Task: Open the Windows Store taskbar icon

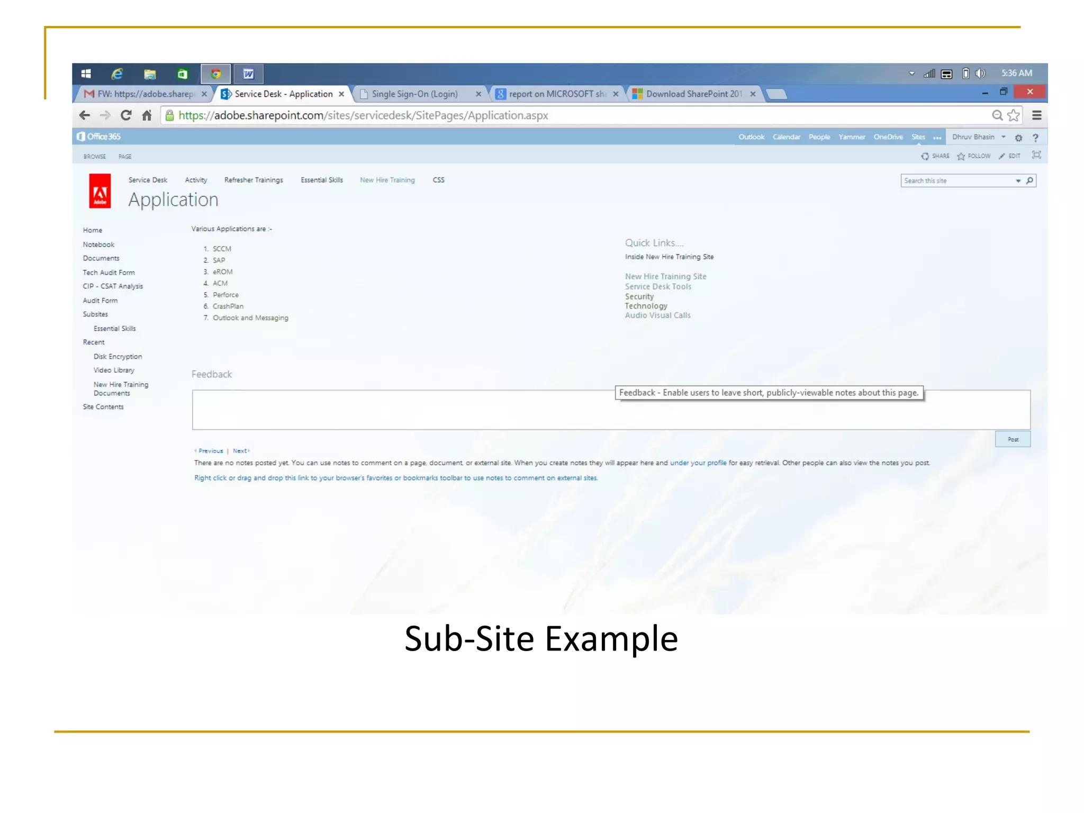Action: pyautogui.click(x=182, y=74)
